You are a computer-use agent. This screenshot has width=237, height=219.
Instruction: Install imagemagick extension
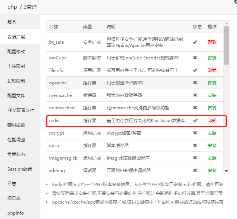212,158
